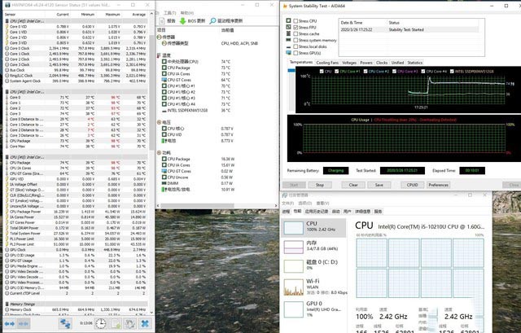Enable Stress GPU(s) checkbox

[296, 53]
